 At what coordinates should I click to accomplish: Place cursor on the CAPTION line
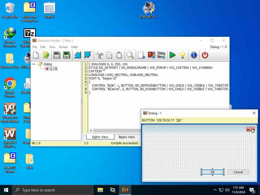pos(97,71)
